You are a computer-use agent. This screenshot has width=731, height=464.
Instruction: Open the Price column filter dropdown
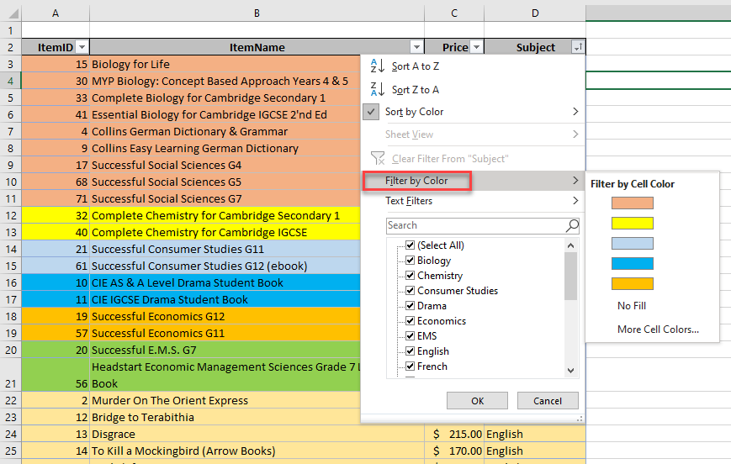(x=476, y=48)
